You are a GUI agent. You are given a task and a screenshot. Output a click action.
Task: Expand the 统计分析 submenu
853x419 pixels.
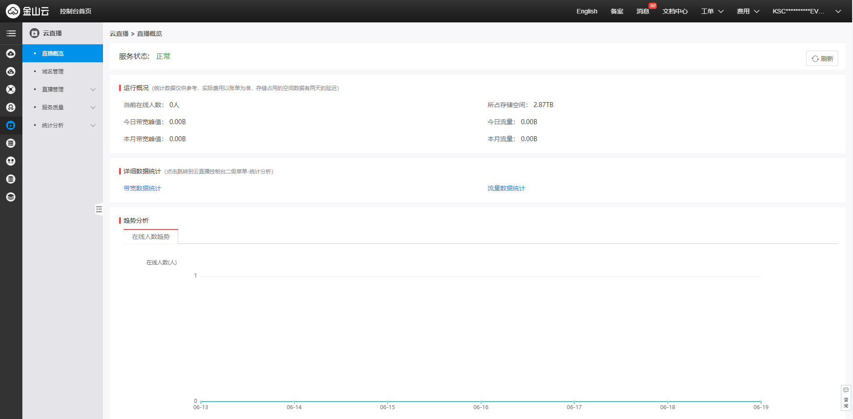click(93, 125)
